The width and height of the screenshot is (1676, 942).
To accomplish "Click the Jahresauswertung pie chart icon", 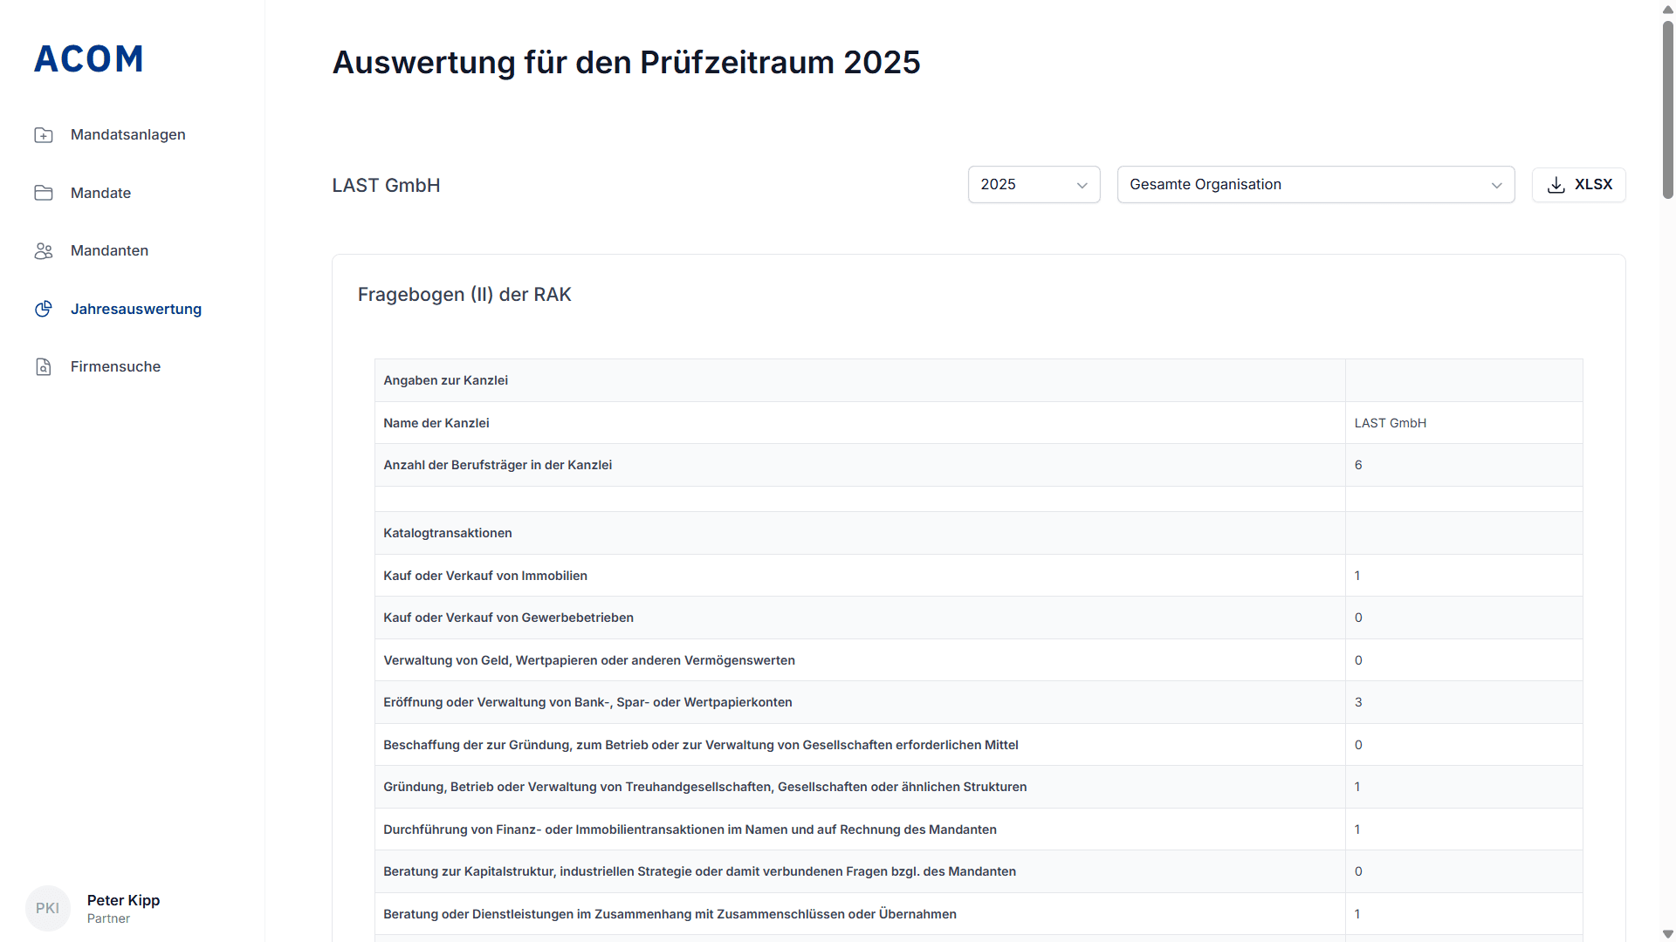I will 44,309.
